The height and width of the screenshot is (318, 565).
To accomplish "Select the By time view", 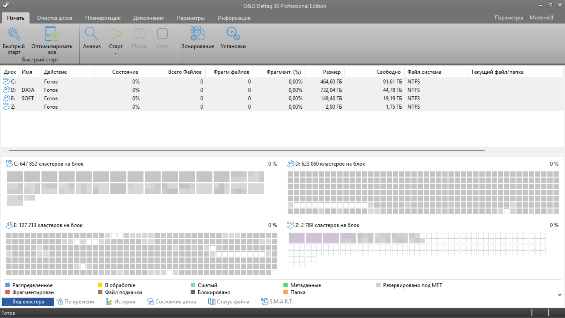I will coord(75,302).
